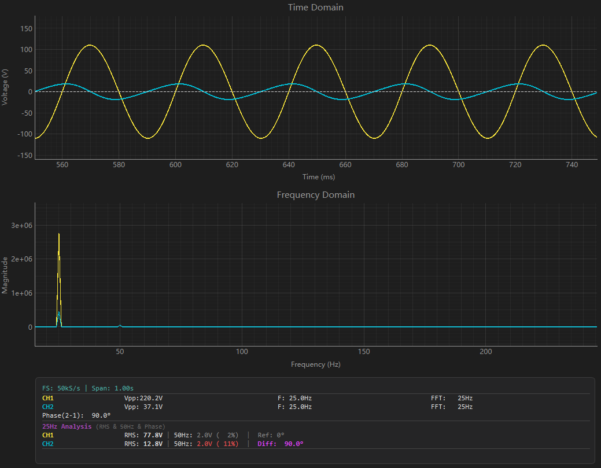Screen dimensions: 601x468
Task: Click the Frequency (Hz) axis label
Action: coord(315,364)
